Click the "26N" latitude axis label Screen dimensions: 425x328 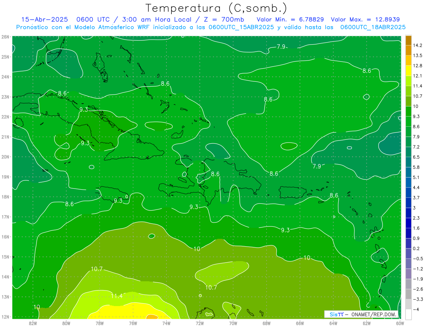[x=5, y=37]
